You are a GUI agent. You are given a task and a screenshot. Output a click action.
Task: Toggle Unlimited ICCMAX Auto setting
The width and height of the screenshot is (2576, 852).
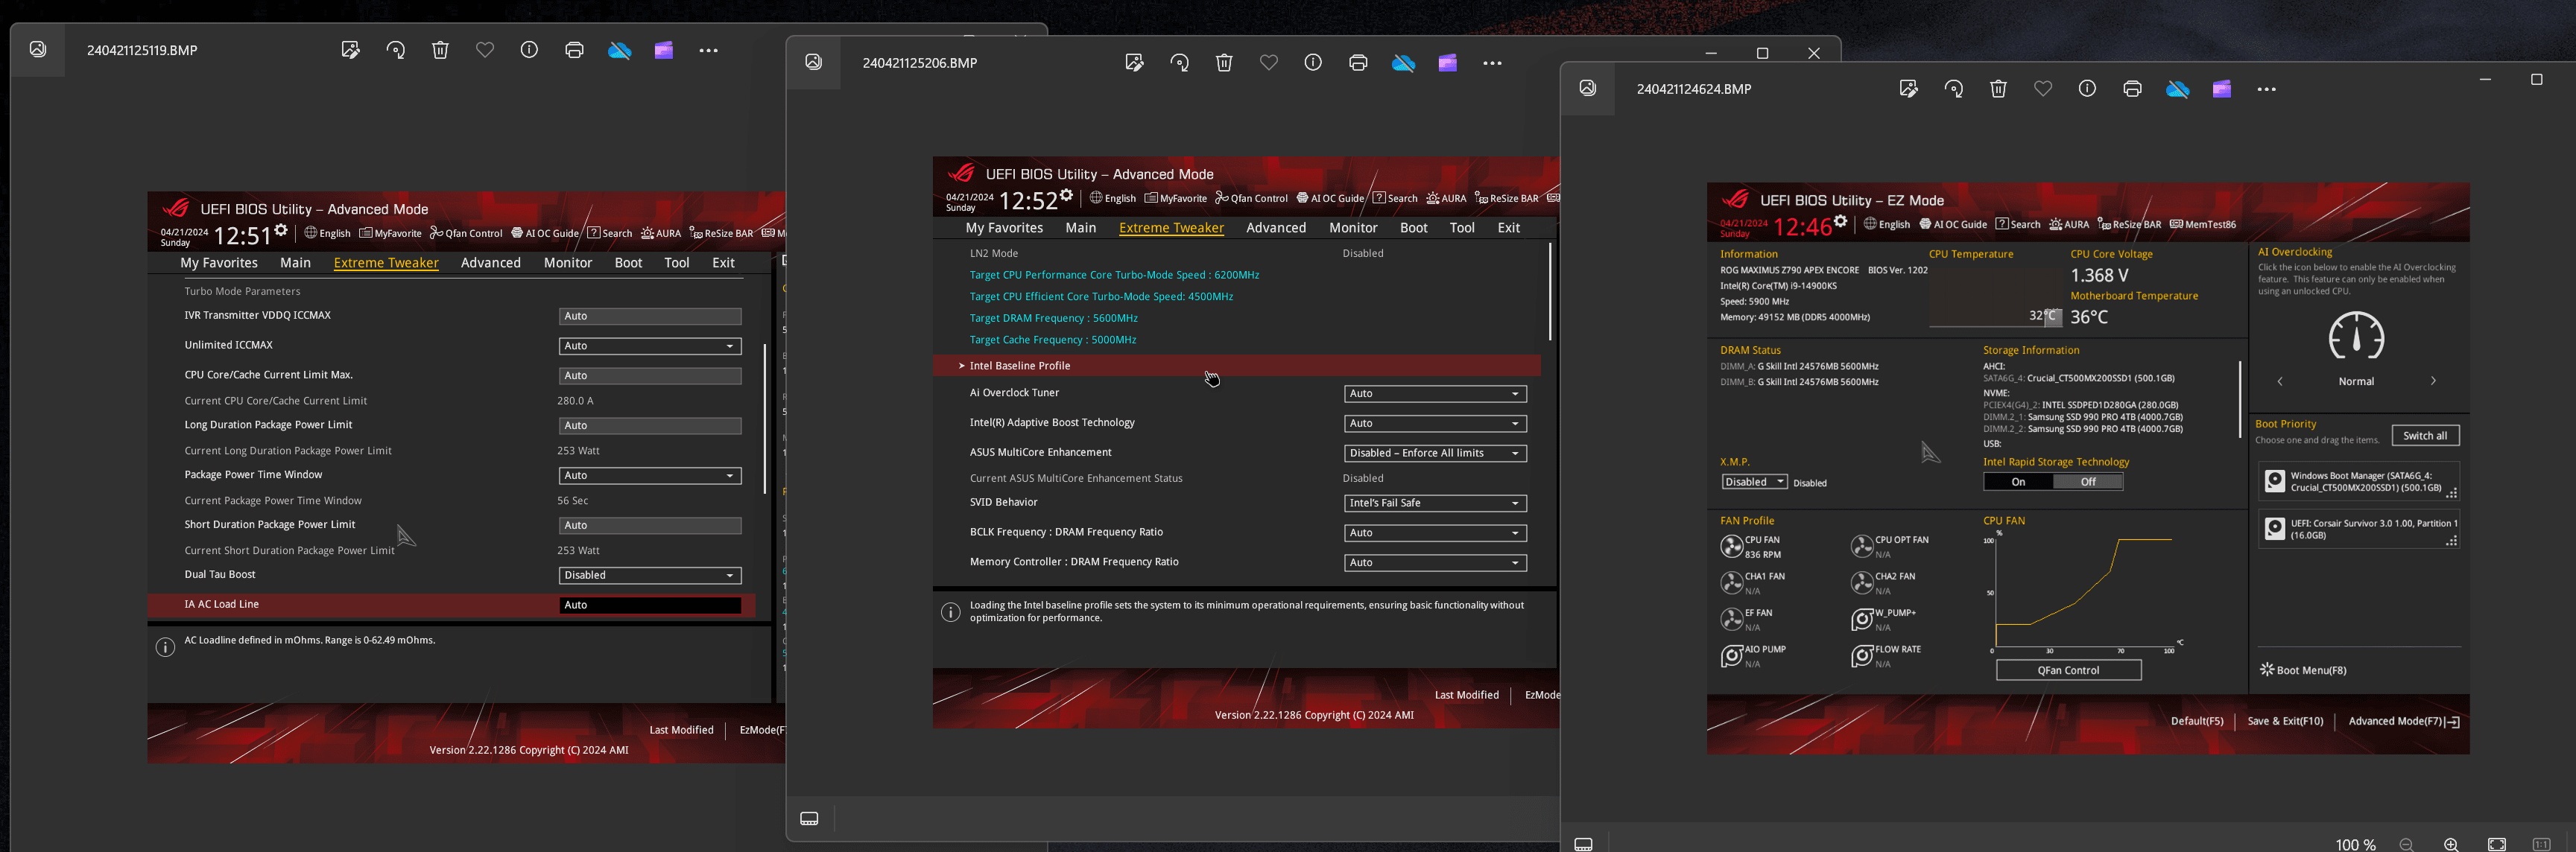click(648, 345)
